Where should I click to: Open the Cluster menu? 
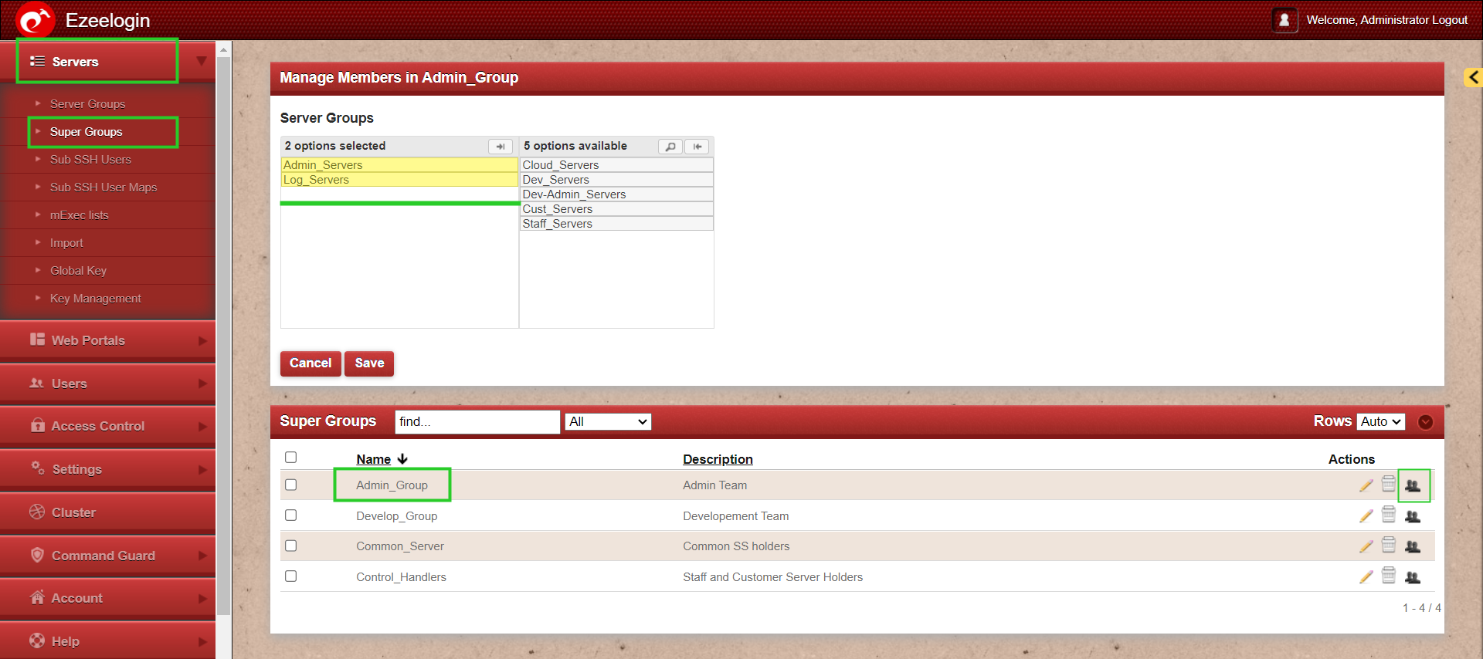click(x=107, y=512)
